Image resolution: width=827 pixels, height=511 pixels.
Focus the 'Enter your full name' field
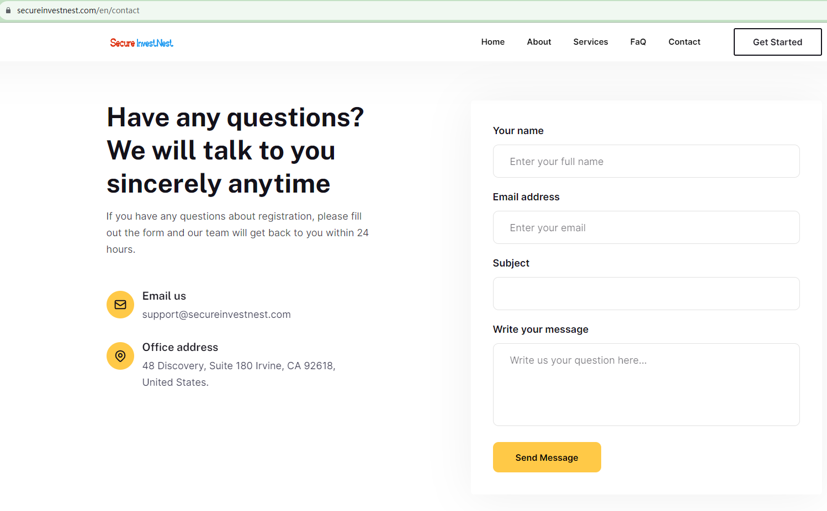[646, 161]
